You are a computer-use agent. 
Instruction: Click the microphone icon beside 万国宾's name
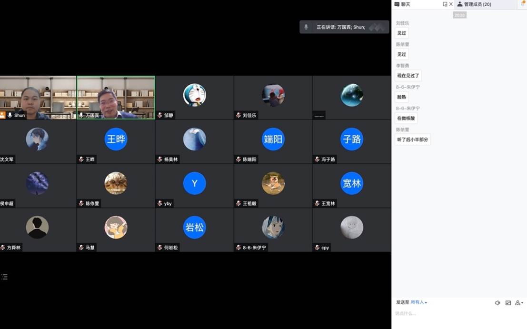[x=82, y=116]
